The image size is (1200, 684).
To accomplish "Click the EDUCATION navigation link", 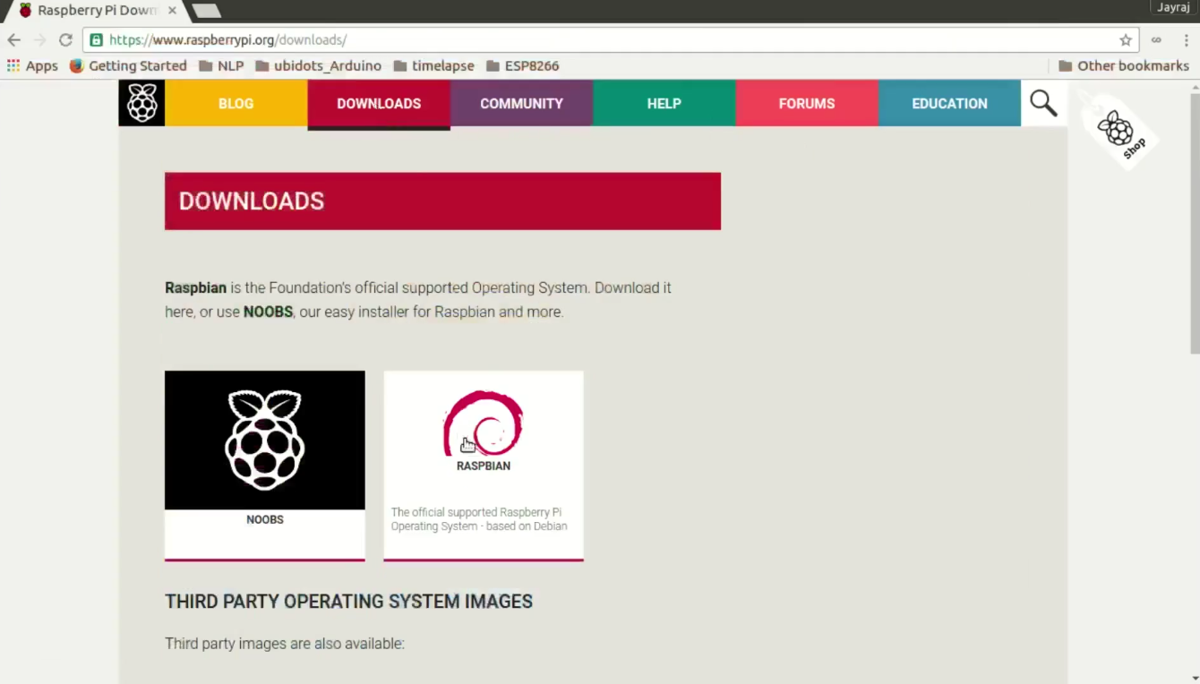I will click(x=948, y=103).
